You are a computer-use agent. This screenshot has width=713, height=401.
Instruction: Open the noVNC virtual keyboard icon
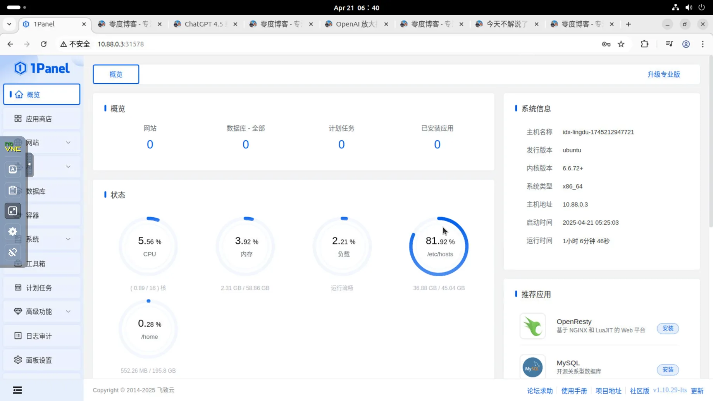[13, 169]
